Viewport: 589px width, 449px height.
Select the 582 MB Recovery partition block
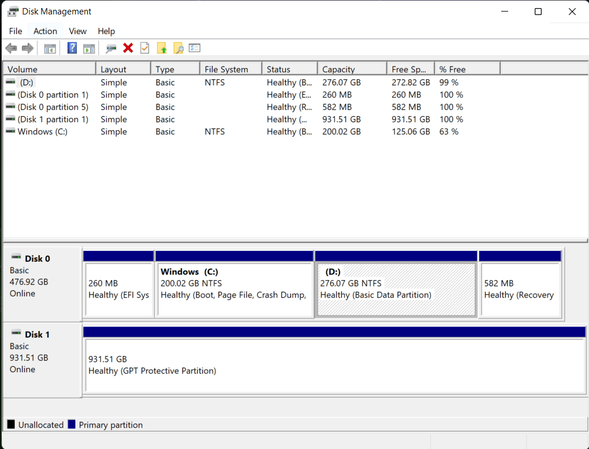point(520,285)
